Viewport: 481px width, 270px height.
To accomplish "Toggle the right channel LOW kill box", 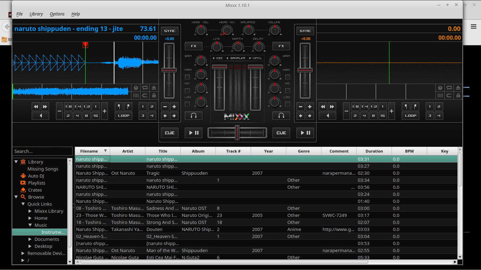I will 288,104.
